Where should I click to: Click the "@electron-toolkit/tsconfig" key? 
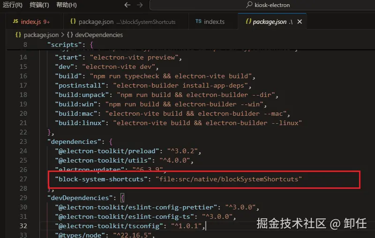click(109, 226)
